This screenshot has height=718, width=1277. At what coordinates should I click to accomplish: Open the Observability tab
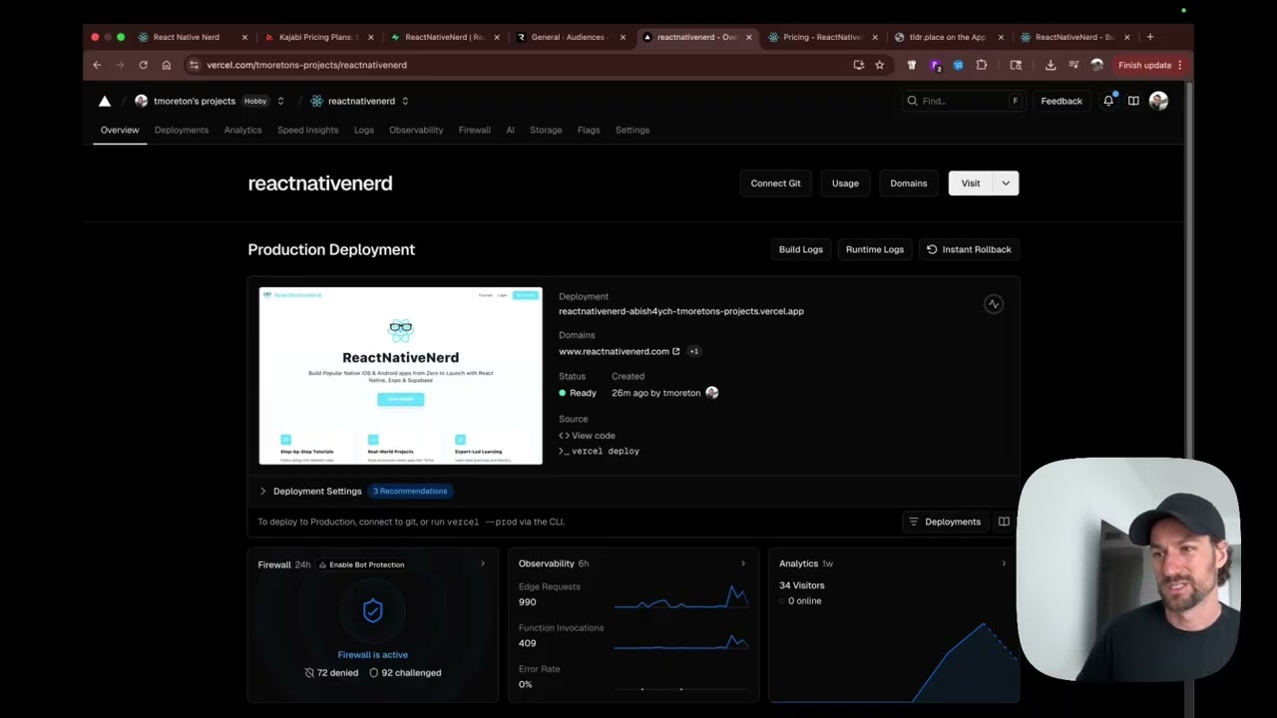(416, 130)
